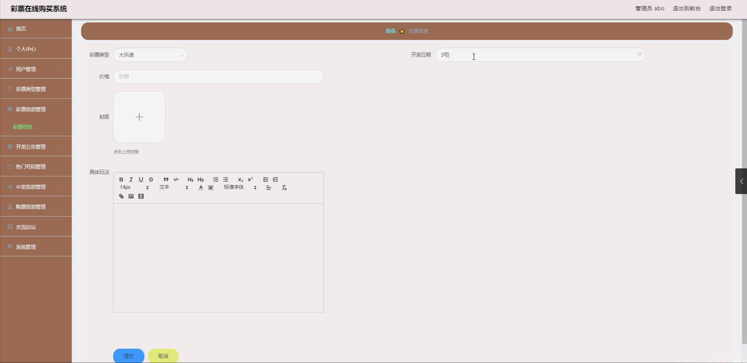Apply superscript formatting
The width and height of the screenshot is (747, 363).
click(250, 179)
